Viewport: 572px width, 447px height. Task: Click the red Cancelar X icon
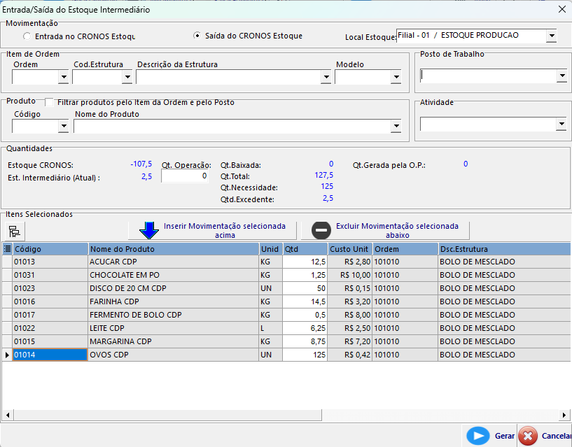coord(528,435)
